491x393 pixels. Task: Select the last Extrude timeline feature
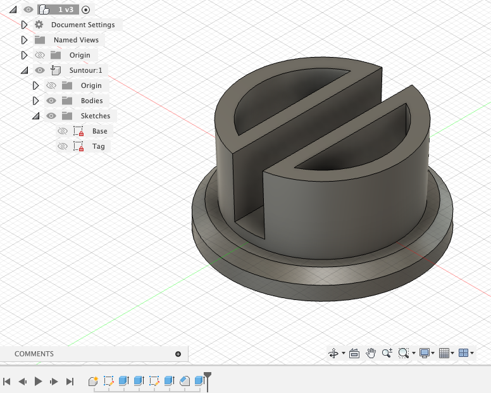199,381
